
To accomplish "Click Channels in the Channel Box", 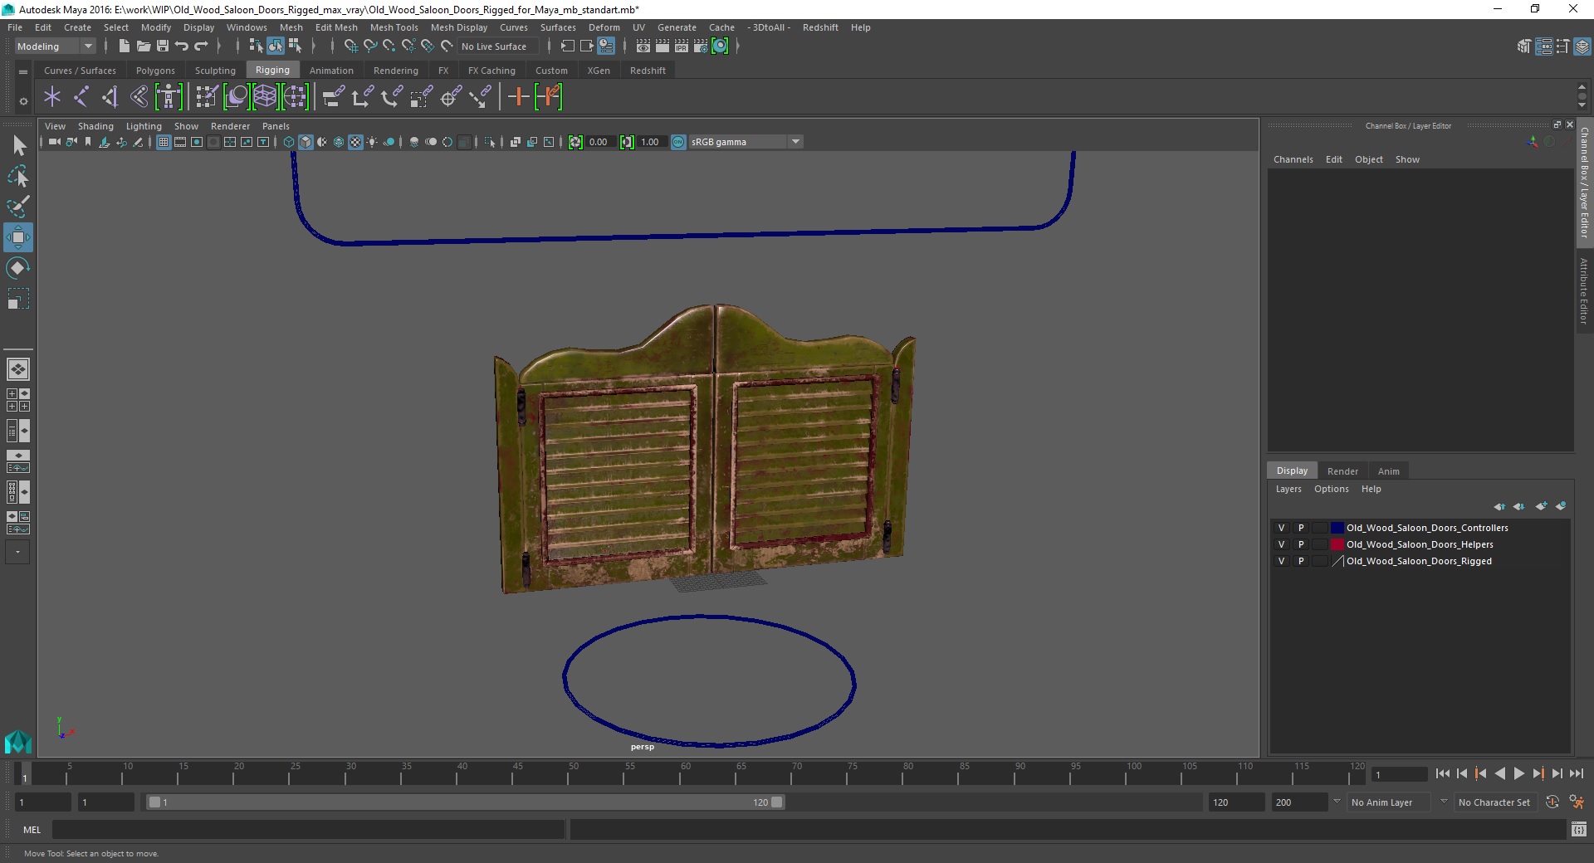I will (x=1293, y=159).
